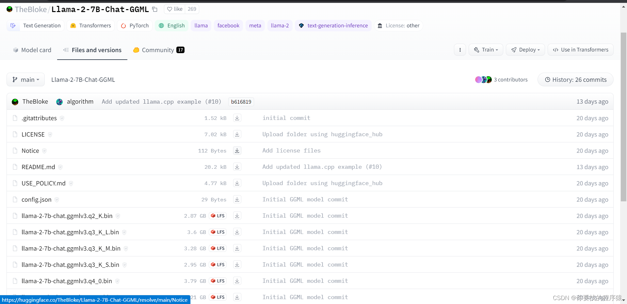Download README.md file
Image resolution: width=627 pixels, height=304 pixels.
tap(237, 167)
